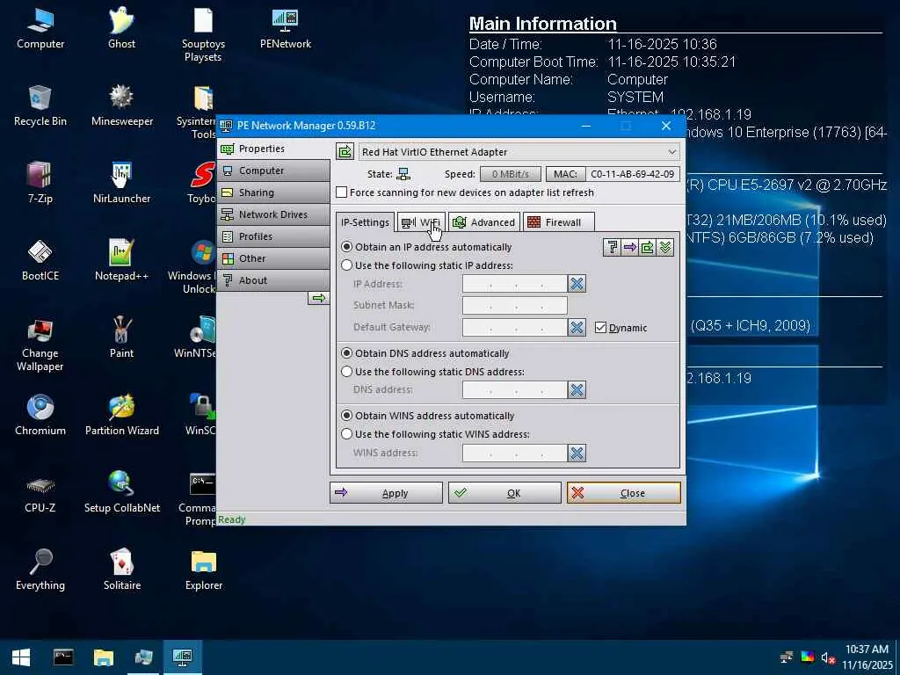Viewport: 900px width, 675px height.
Task: Open CPU-Z desktop icon
Action: tap(40, 492)
